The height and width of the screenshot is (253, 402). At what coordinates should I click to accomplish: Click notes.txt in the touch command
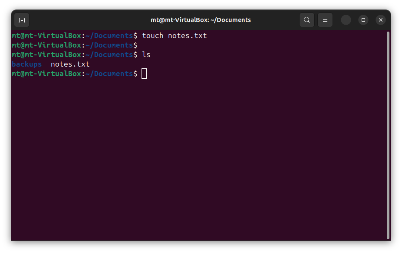click(187, 36)
